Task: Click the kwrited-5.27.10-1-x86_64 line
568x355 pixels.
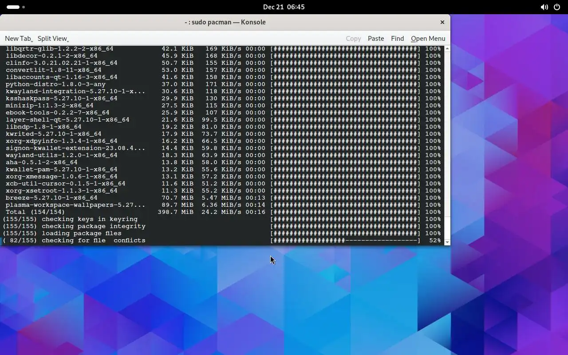Action: 223,134
